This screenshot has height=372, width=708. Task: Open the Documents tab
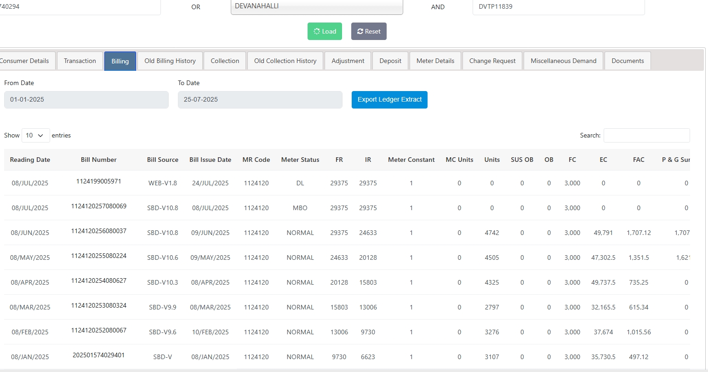(x=628, y=61)
